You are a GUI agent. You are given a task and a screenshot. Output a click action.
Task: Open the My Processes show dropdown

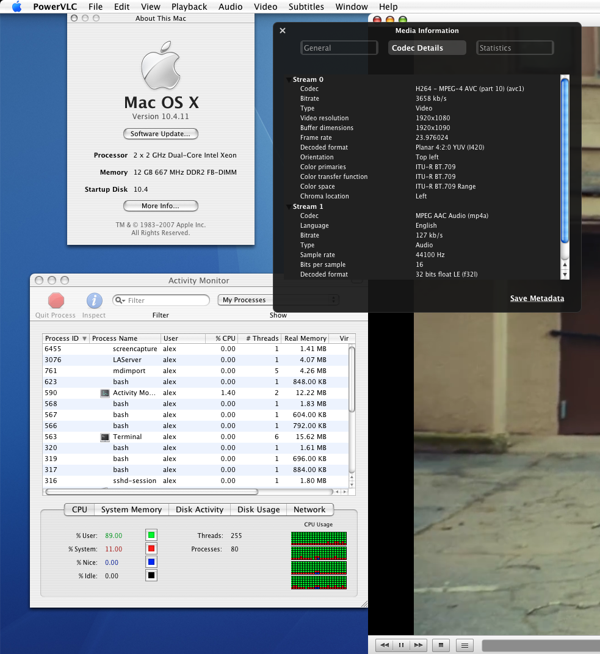278,300
